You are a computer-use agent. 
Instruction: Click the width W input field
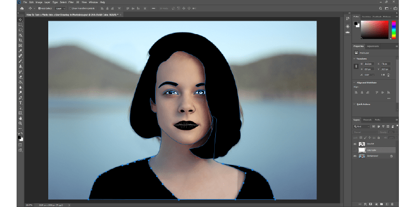point(369,64)
